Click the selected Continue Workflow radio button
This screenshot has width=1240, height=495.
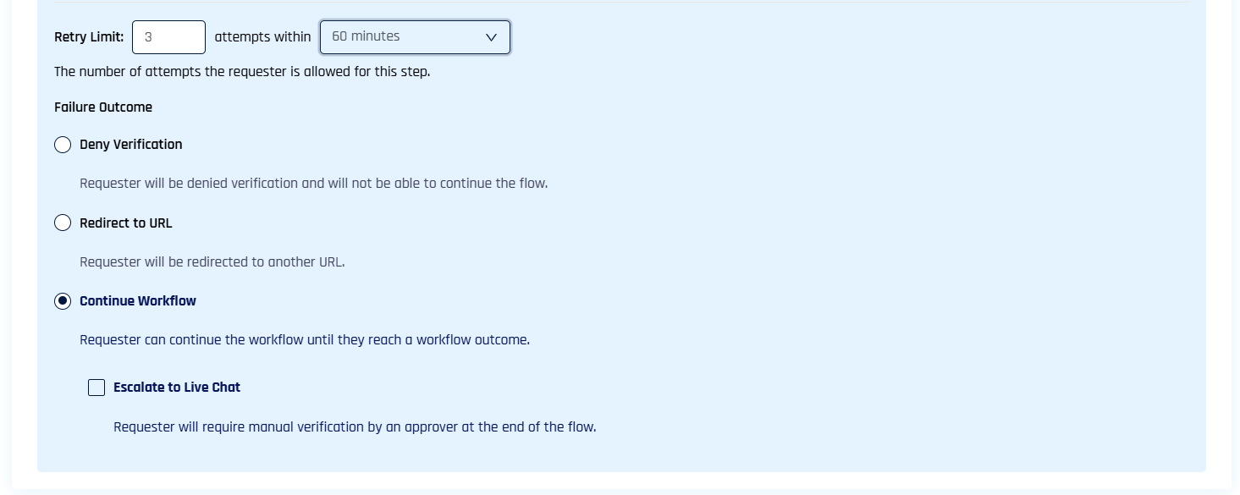(63, 301)
